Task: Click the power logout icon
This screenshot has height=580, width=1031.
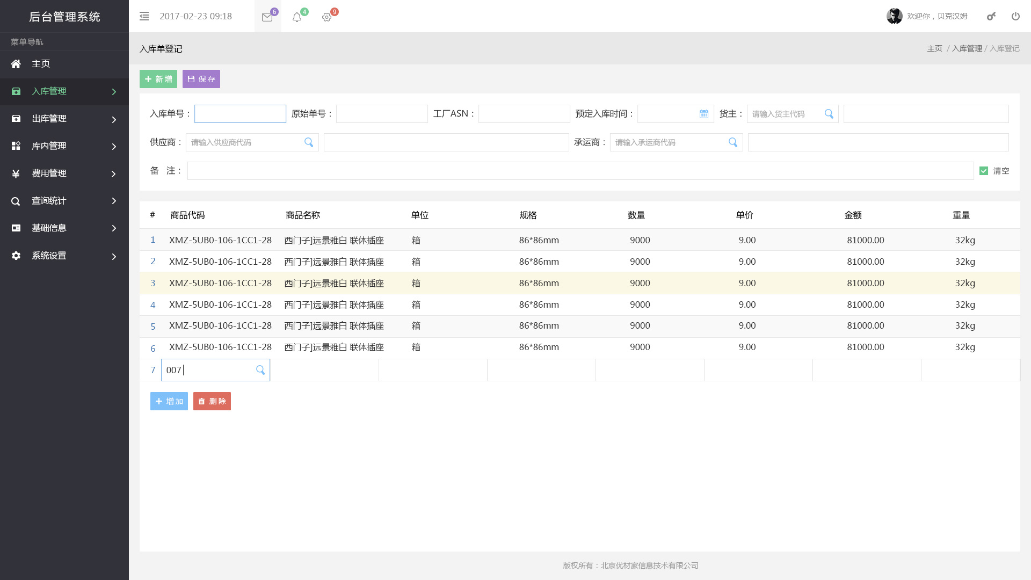Action: (x=1015, y=16)
